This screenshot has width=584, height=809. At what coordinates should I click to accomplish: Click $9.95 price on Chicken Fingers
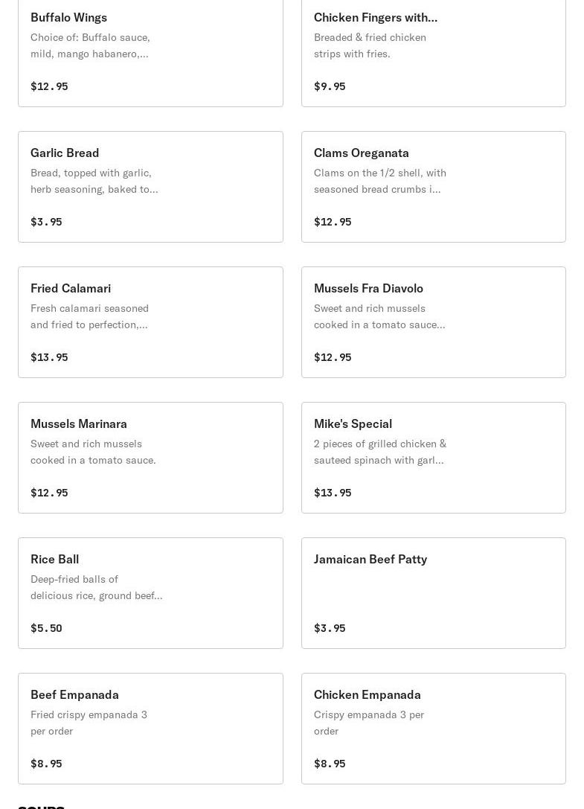330,86
